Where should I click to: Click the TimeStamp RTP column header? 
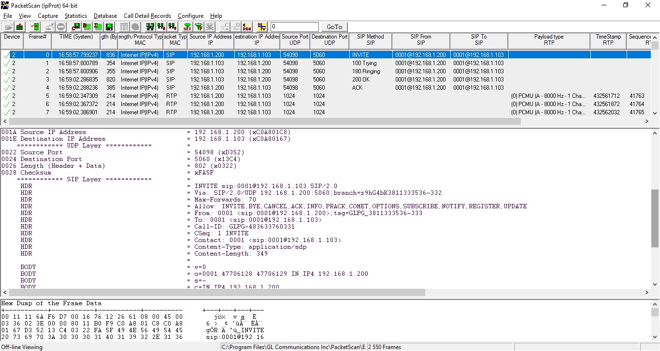(608, 40)
